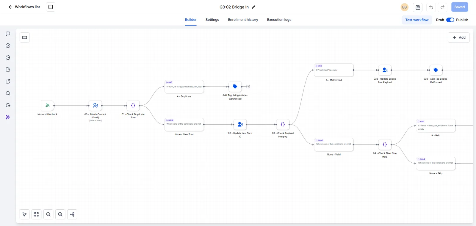
Task: Click the Saved button
Action: click(x=459, y=7)
